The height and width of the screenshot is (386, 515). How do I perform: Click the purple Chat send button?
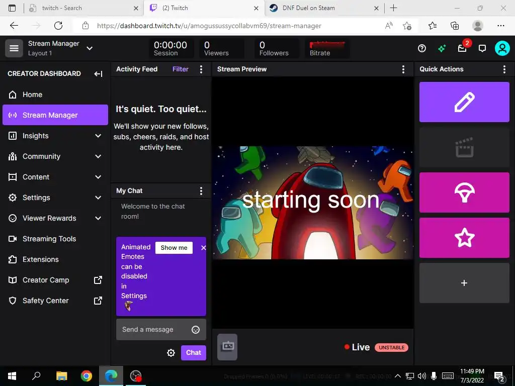(194, 352)
